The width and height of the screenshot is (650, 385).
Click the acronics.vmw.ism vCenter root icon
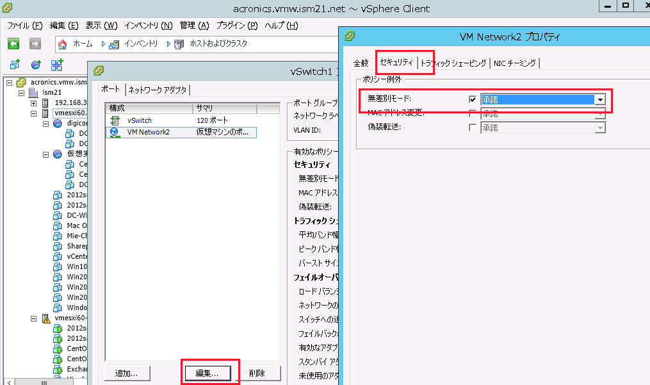(x=21, y=83)
